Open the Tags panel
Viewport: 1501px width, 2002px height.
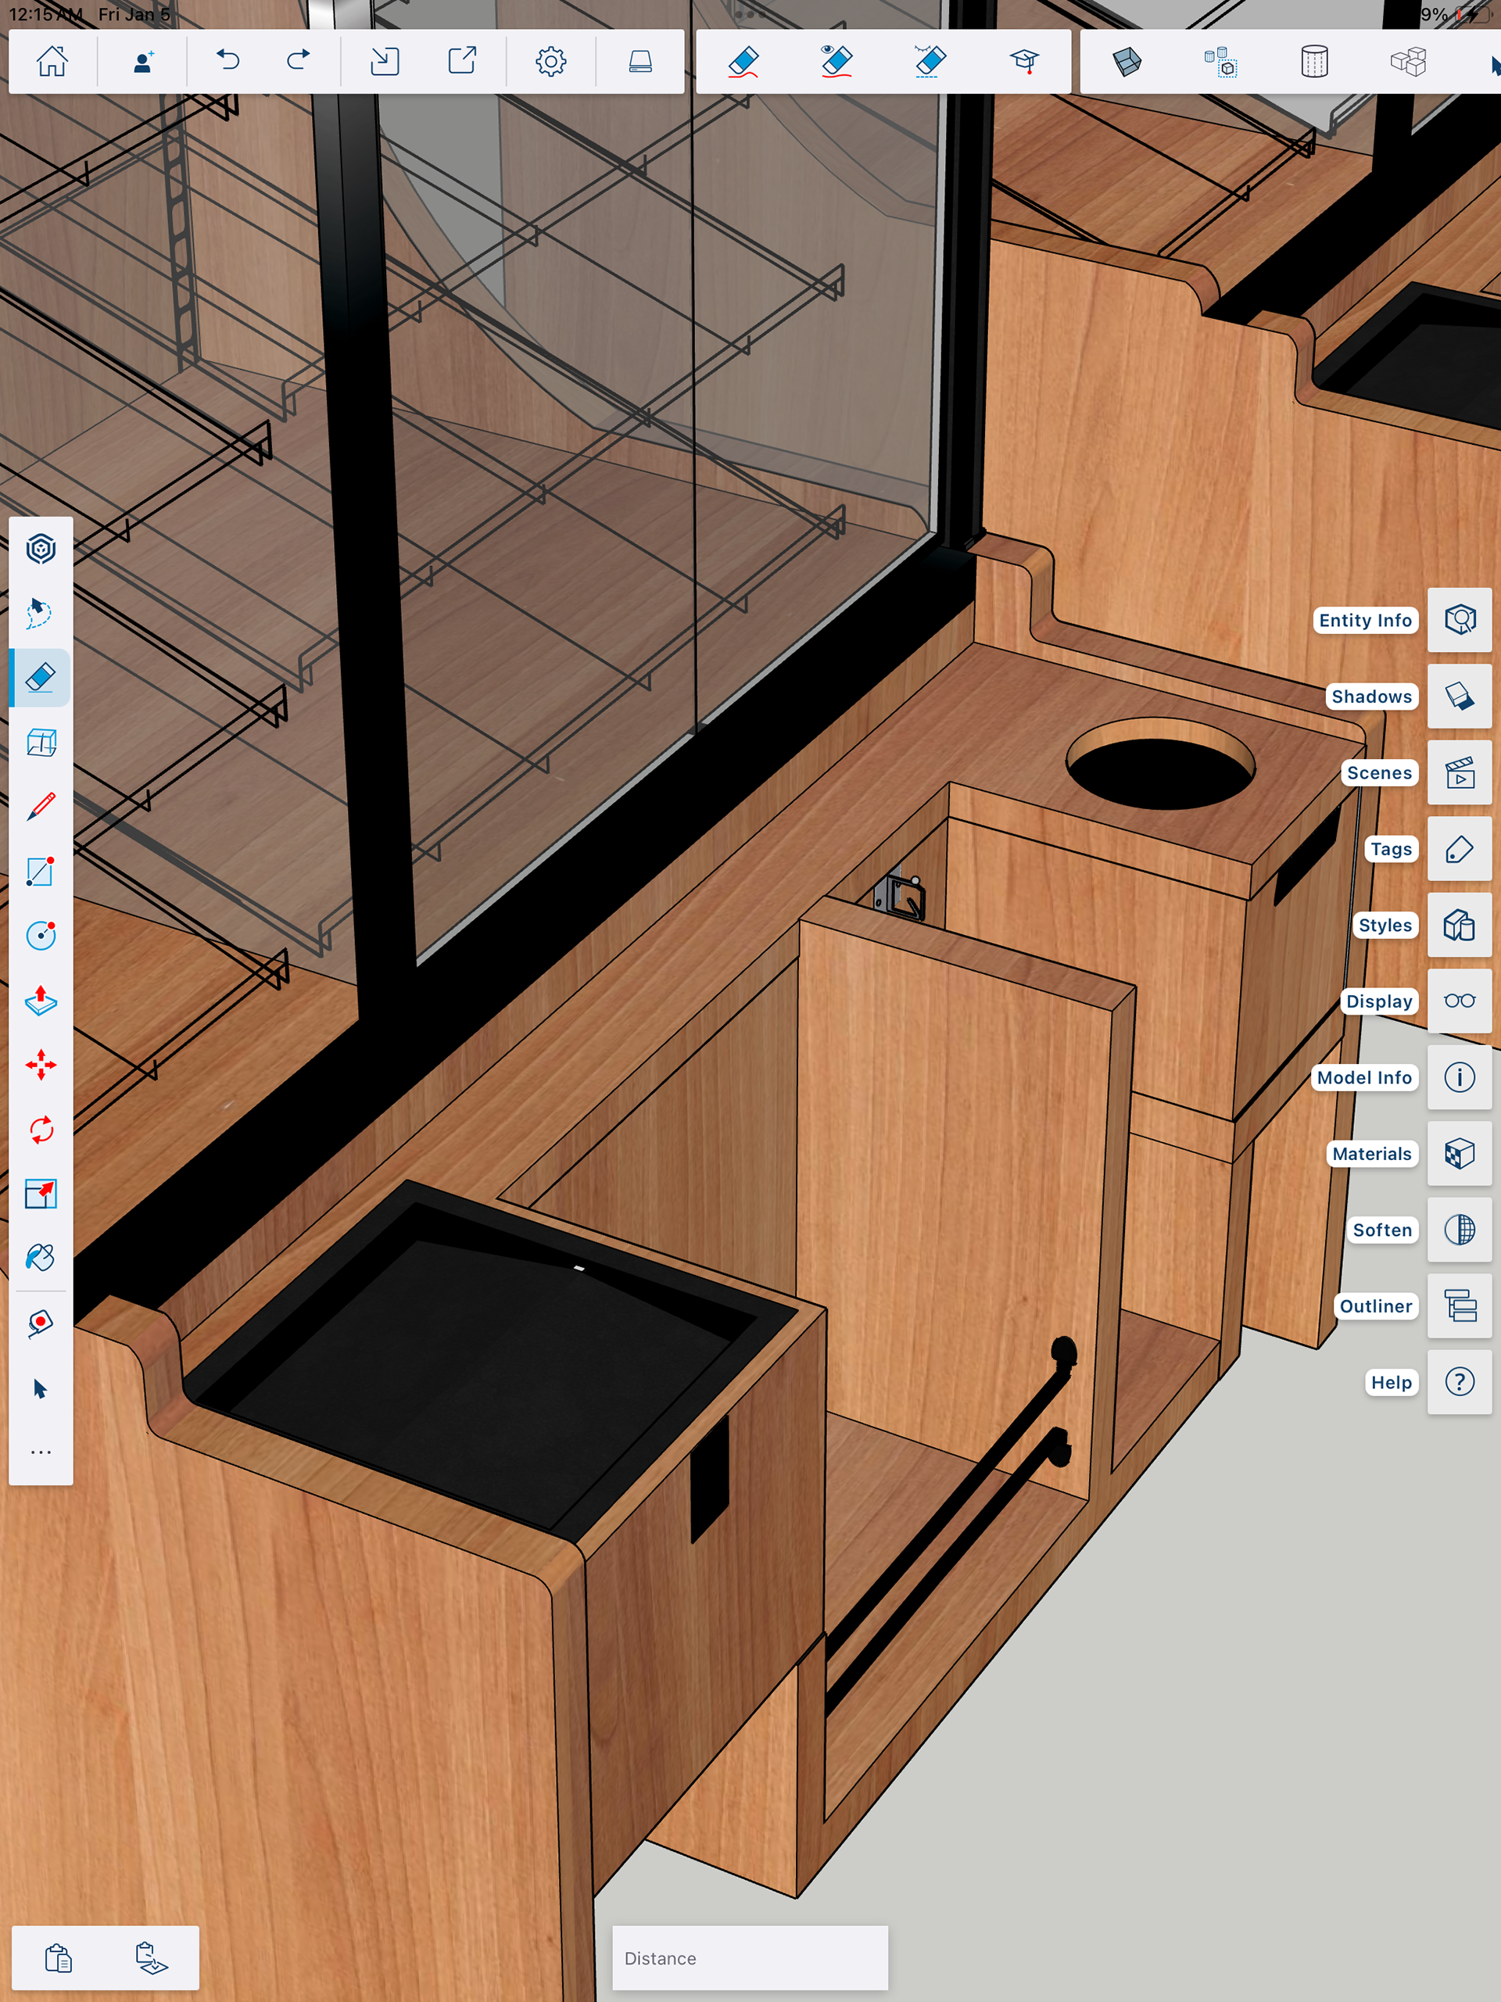[1460, 849]
